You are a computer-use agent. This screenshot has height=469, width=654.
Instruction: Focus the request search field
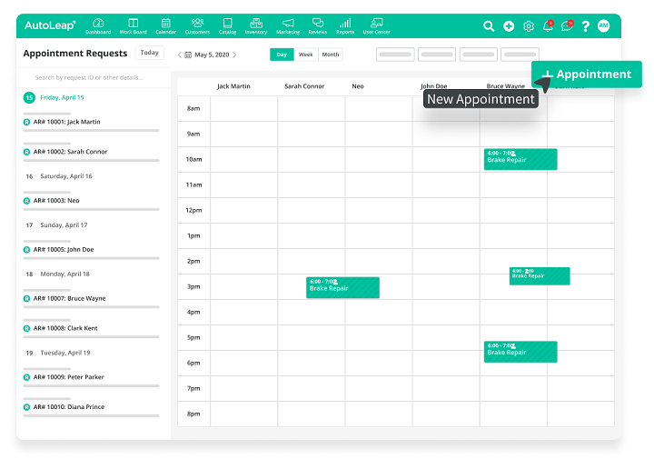[x=95, y=77]
